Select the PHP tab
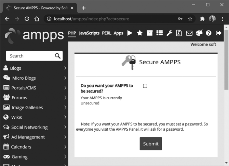 72,33
